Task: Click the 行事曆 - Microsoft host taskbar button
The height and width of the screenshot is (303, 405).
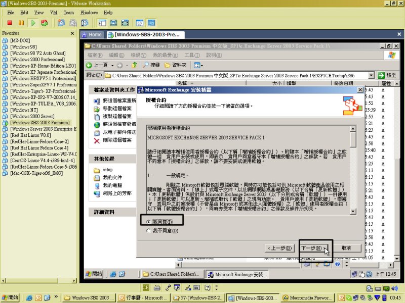Action: pos(143,297)
